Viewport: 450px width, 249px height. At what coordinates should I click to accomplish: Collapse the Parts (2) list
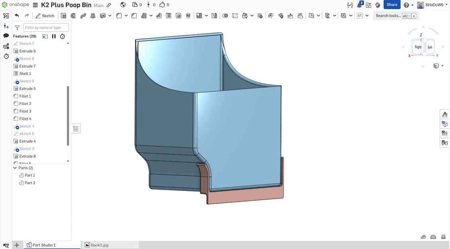click(15, 168)
